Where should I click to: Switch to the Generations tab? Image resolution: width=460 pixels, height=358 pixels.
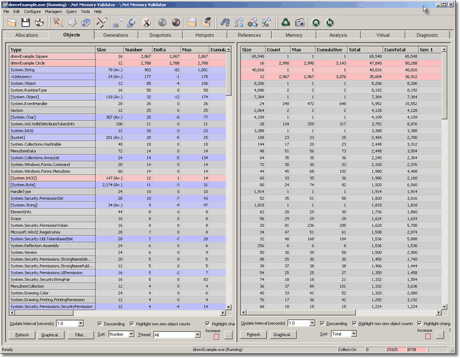coord(116,35)
